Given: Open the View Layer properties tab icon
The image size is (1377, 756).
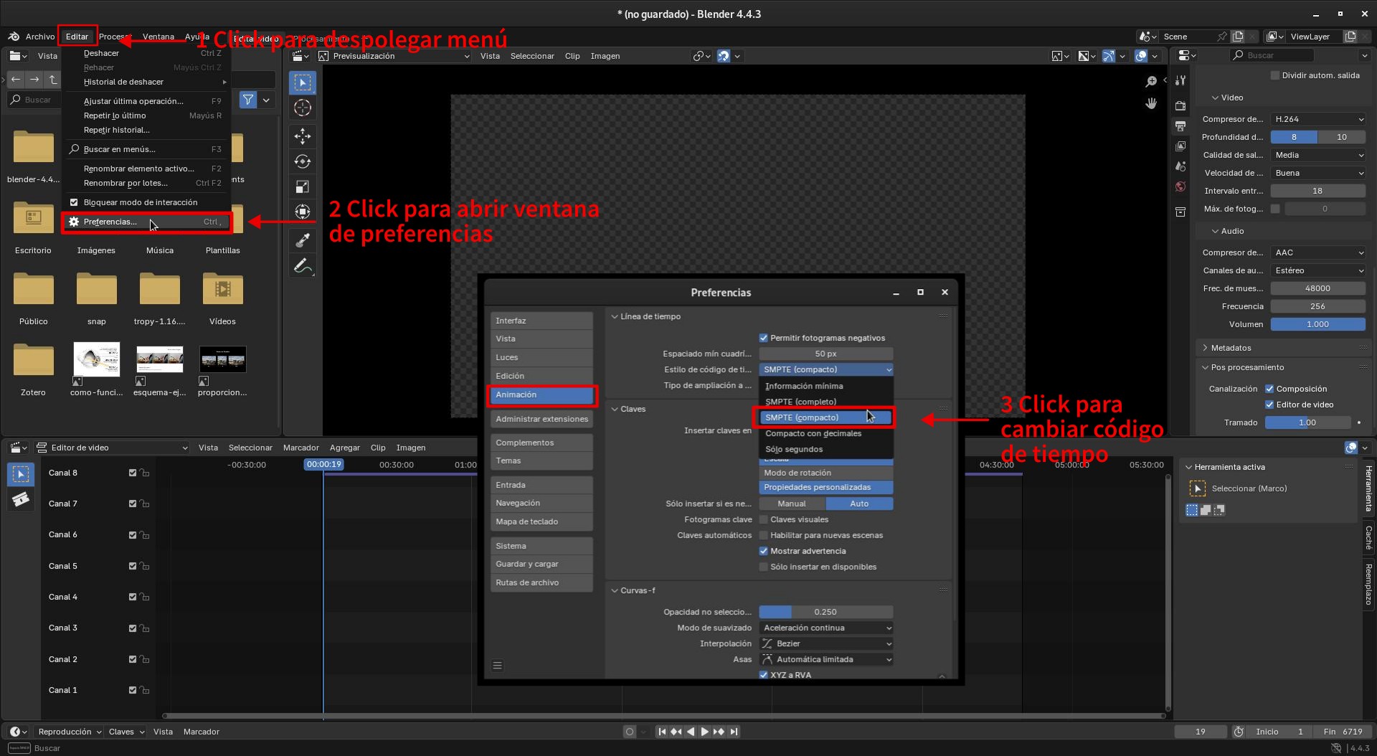Looking at the screenshot, I should [x=1180, y=146].
